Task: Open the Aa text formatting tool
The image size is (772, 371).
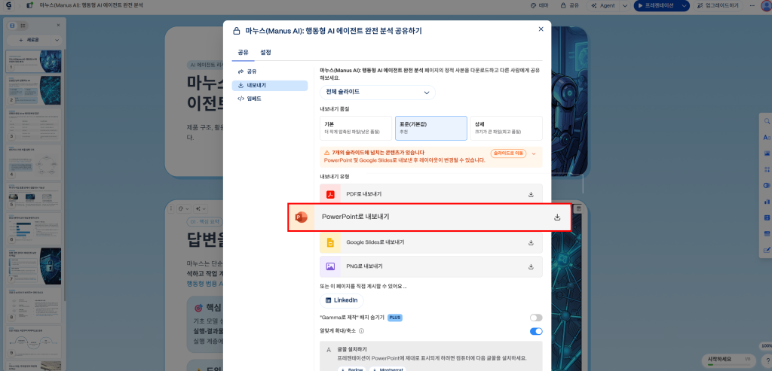Action: pyautogui.click(x=767, y=138)
